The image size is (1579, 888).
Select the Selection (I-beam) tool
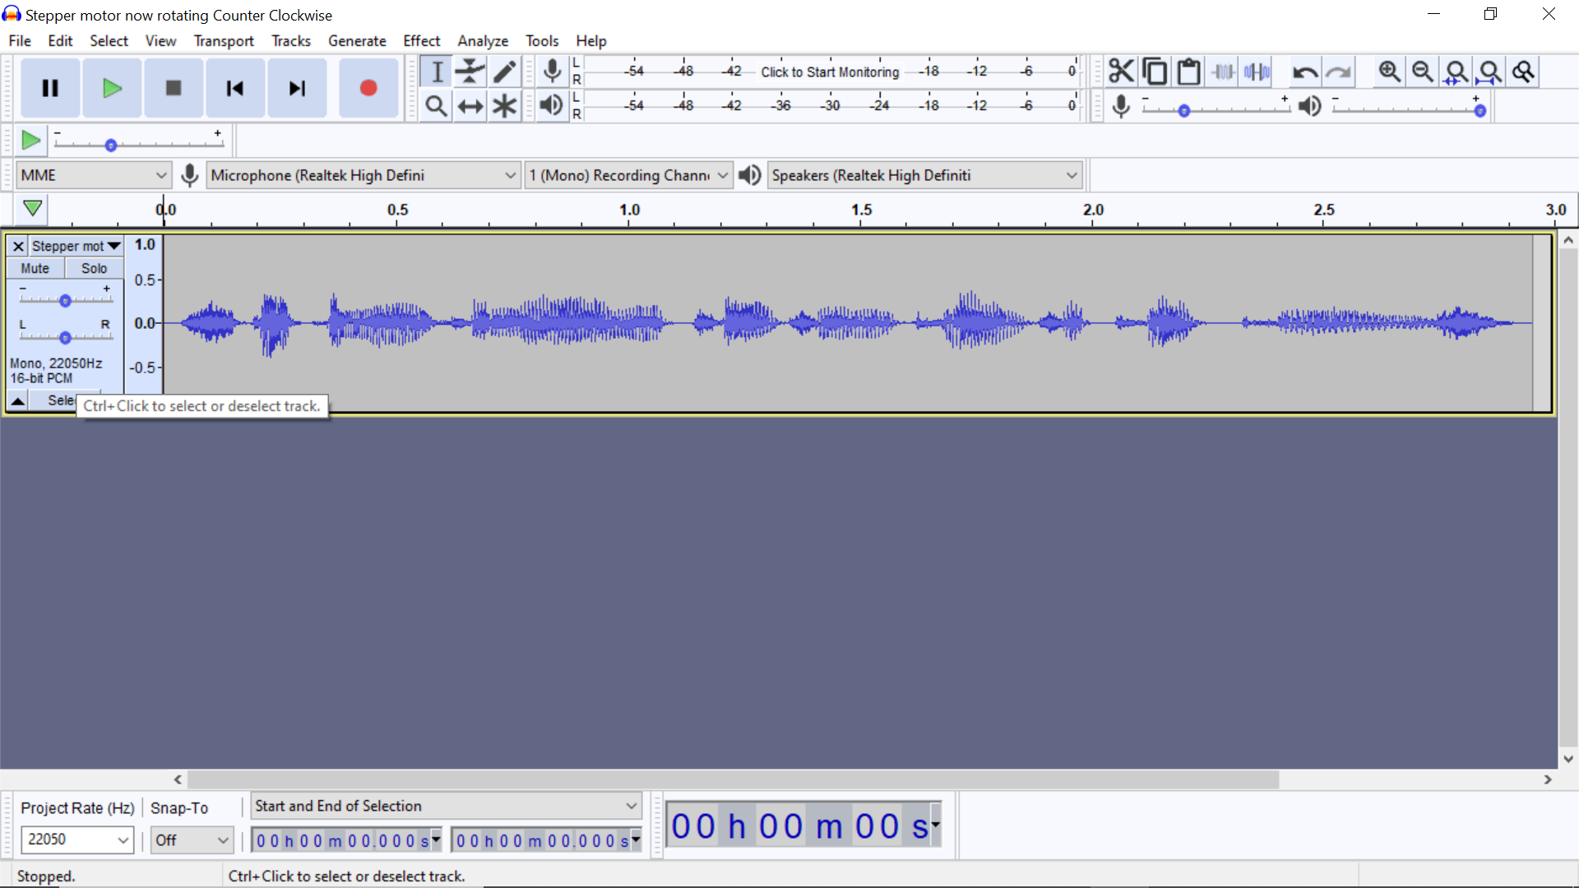pos(437,72)
